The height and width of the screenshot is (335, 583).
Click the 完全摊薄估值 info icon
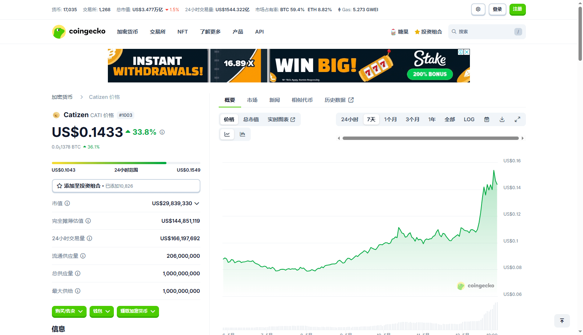coord(88,221)
